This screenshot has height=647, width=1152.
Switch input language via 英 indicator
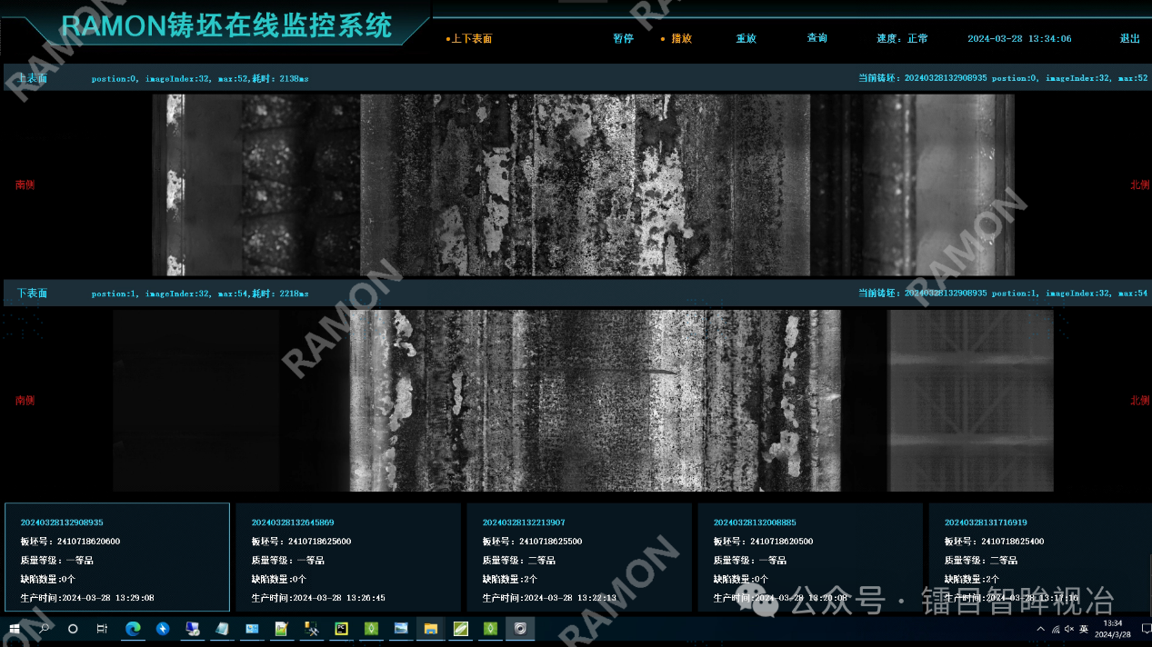(1084, 629)
